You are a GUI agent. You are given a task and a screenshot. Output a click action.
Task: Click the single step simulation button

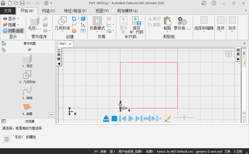click(x=139, y=119)
